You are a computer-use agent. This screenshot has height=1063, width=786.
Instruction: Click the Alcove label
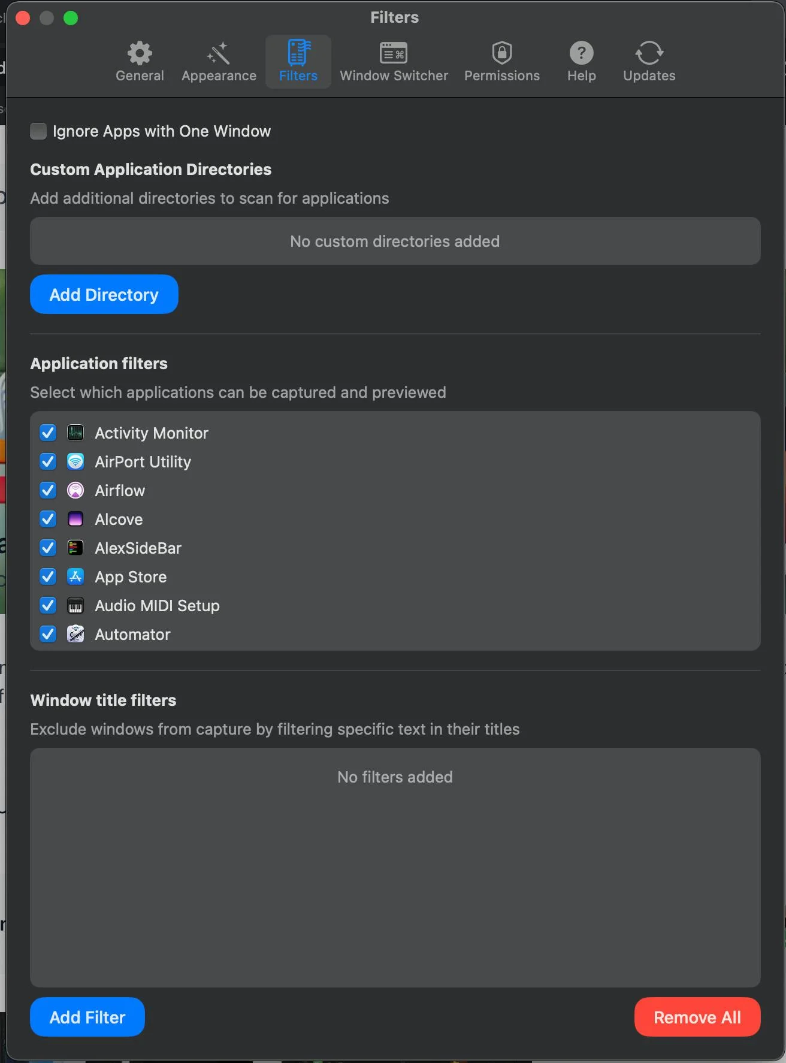coord(119,520)
